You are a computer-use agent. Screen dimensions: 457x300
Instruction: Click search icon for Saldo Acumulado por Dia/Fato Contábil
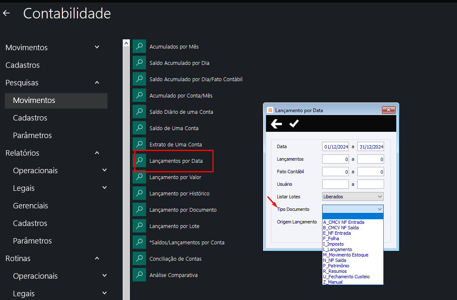pyautogui.click(x=139, y=79)
